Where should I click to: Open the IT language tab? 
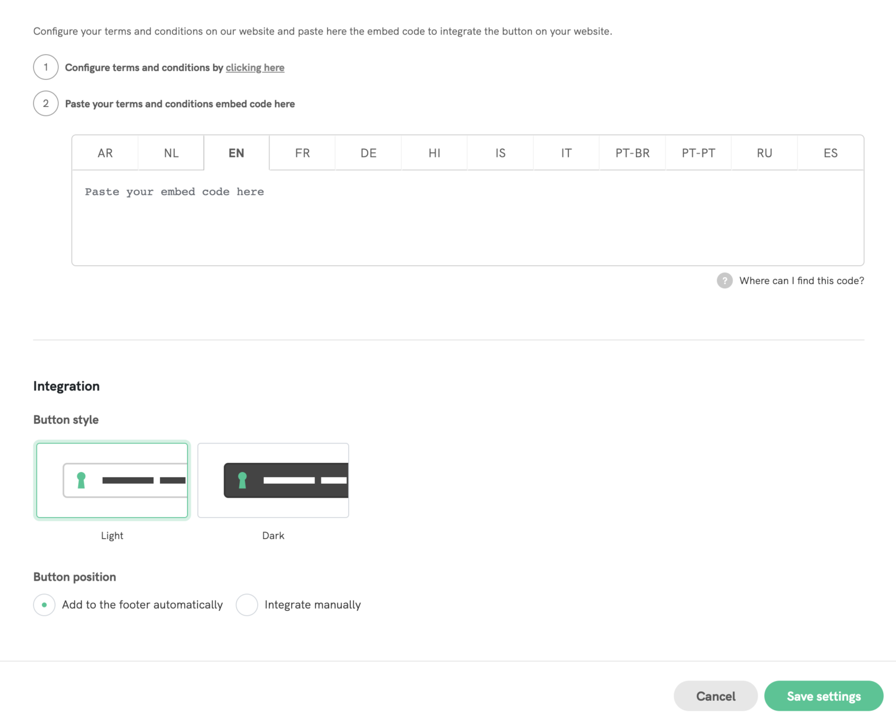pyautogui.click(x=566, y=153)
